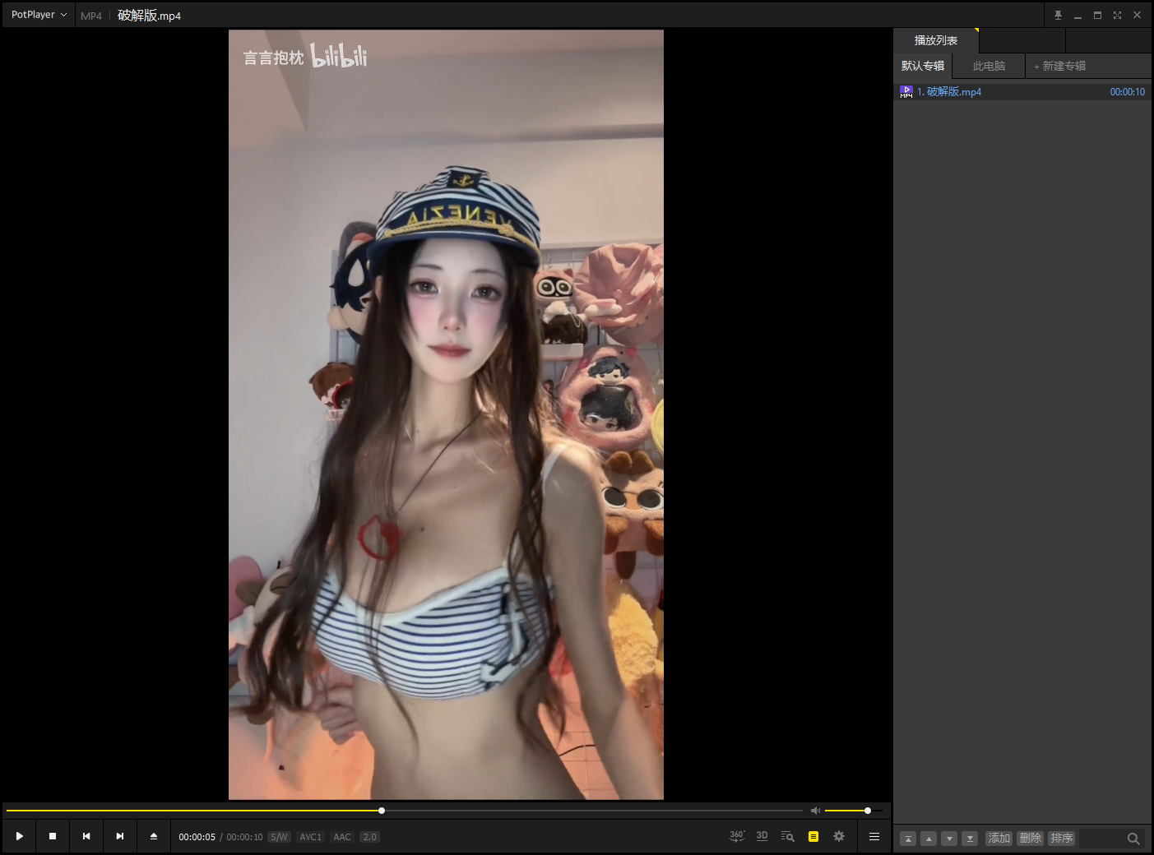Open the PotPlayer main menu dropdown
Image resolution: width=1154 pixels, height=855 pixels.
tap(39, 15)
